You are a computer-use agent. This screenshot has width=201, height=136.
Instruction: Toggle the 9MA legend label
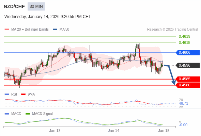tap(31, 95)
